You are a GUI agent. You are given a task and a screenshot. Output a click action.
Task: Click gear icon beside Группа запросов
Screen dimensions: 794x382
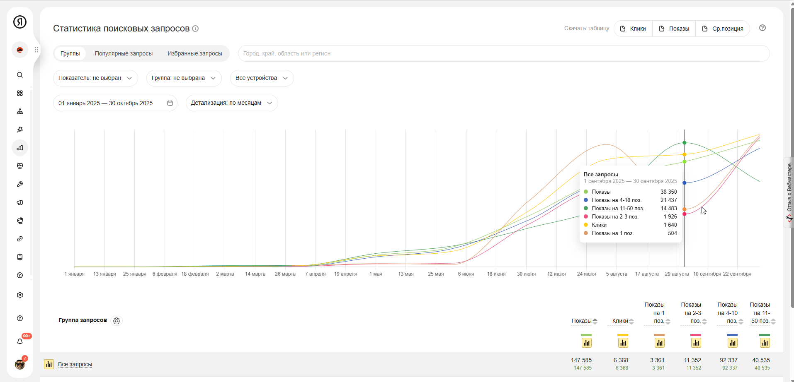[117, 321]
